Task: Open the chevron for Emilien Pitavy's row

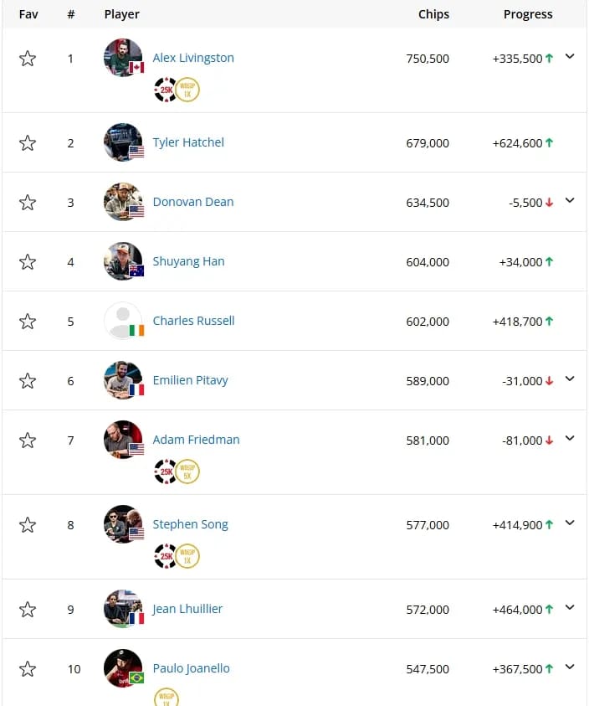Action: (x=570, y=379)
